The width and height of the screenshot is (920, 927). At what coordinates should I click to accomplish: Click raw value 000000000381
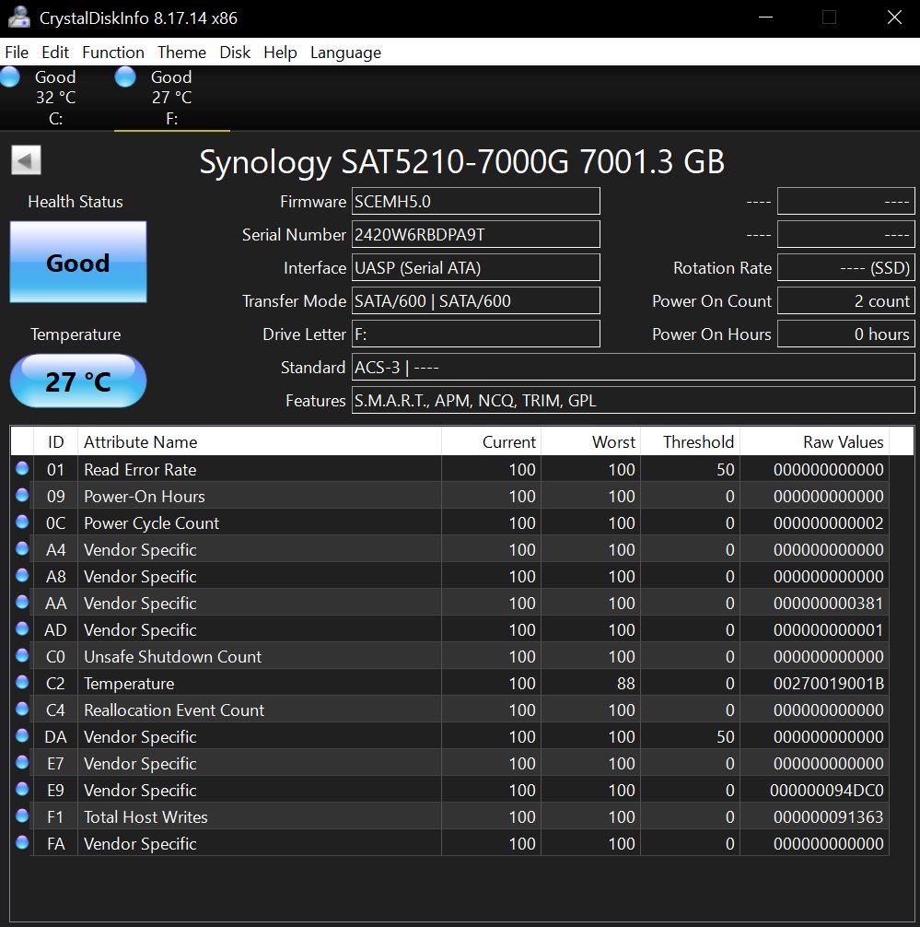829,603
